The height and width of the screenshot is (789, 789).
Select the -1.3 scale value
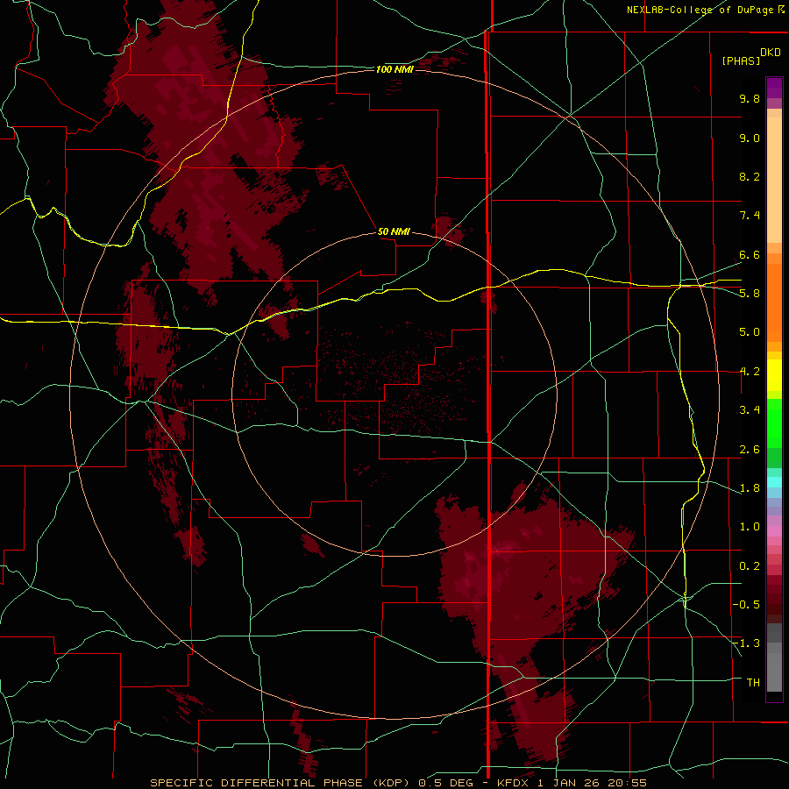pos(746,643)
